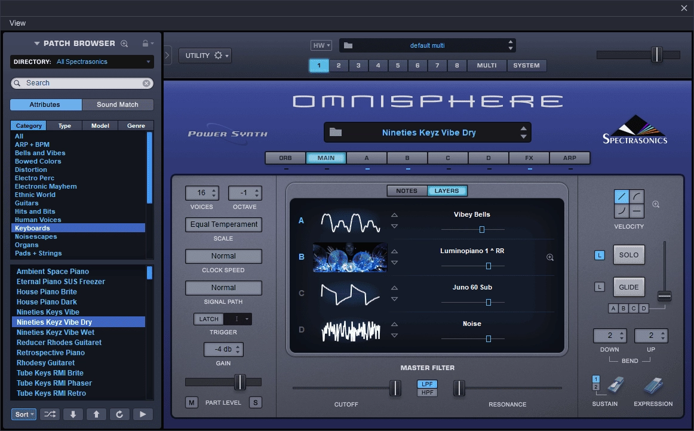Filter by Genre column
The width and height of the screenshot is (694, 431).
tap(136, 126)
